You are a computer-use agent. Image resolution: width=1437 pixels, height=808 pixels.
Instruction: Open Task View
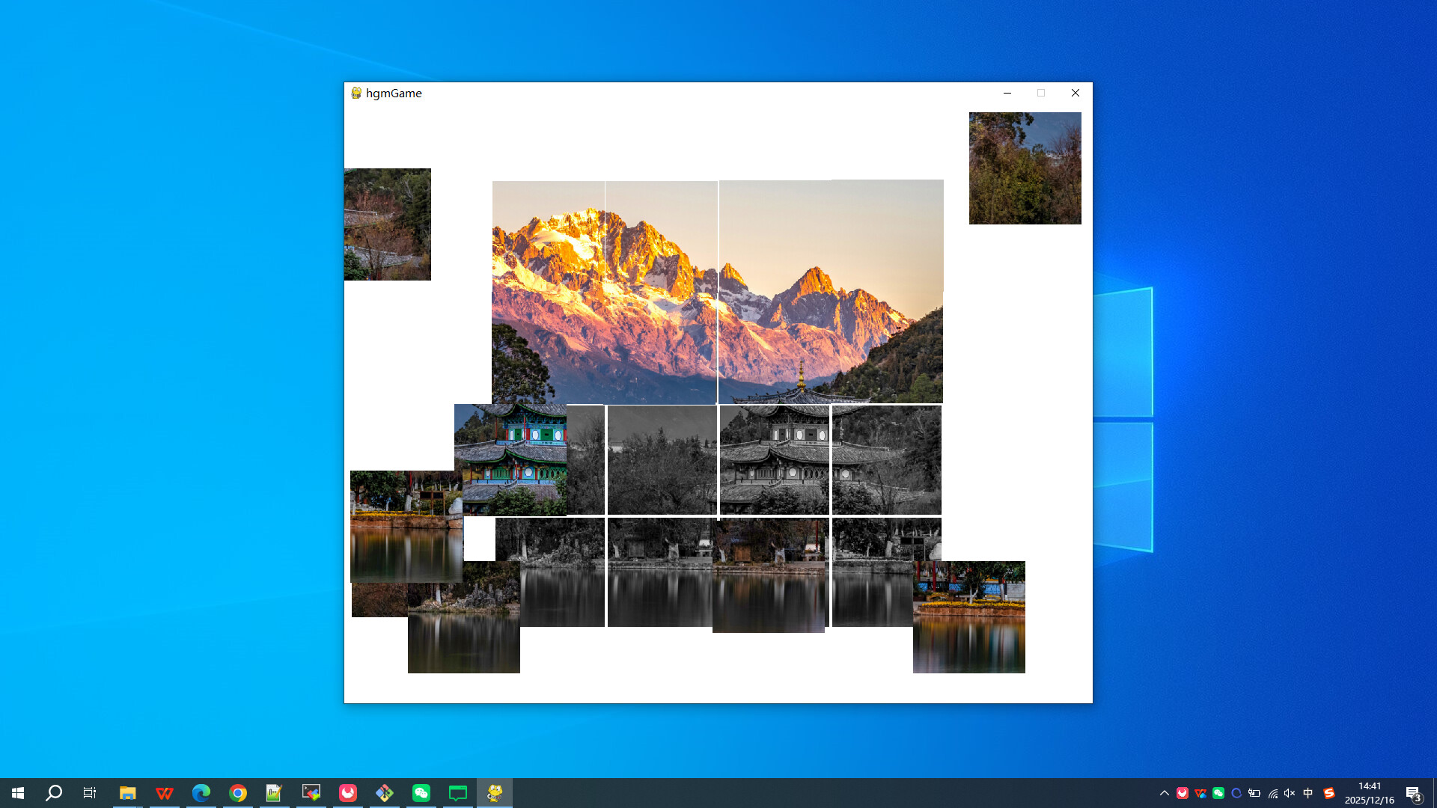coord(89,792)
